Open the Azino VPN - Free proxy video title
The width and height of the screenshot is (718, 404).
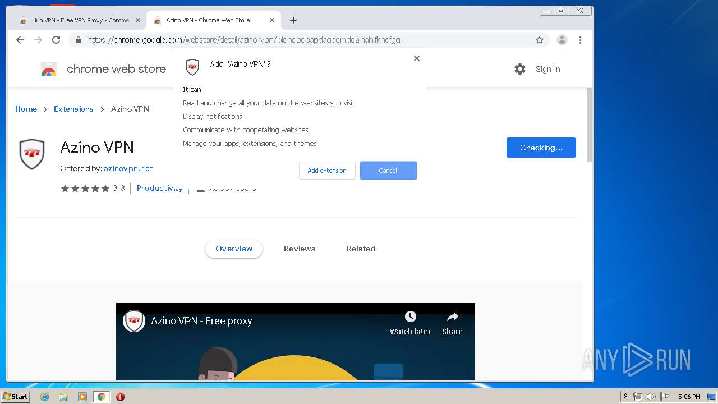pos(201,321)
